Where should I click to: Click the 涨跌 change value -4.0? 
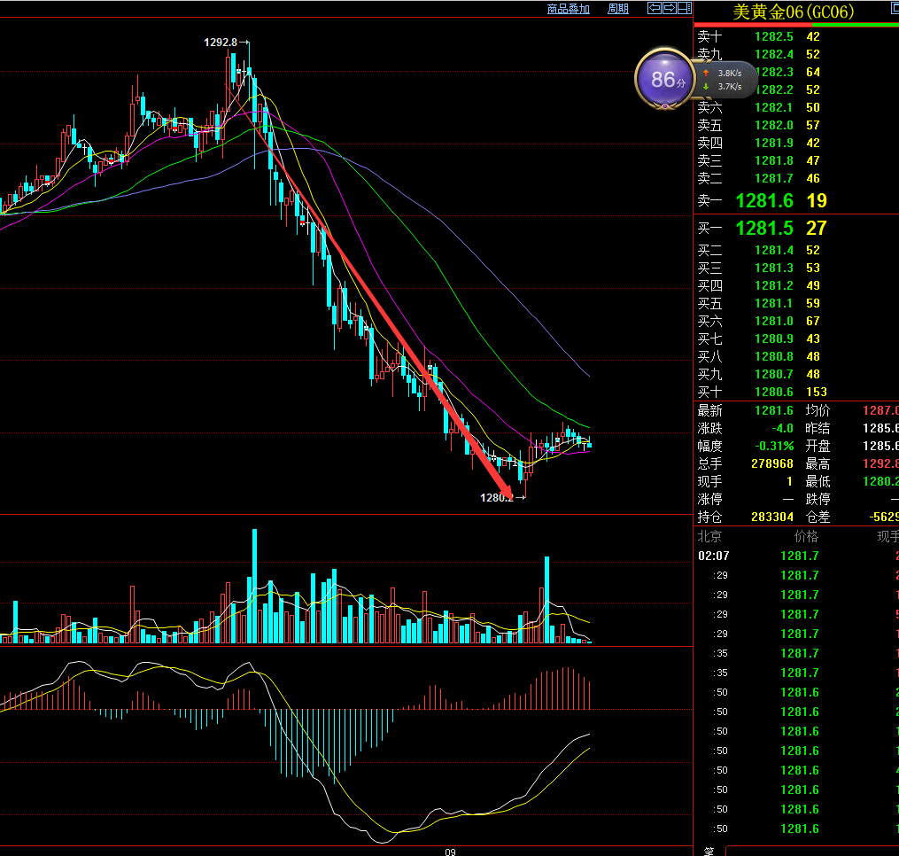coord(782,429)
